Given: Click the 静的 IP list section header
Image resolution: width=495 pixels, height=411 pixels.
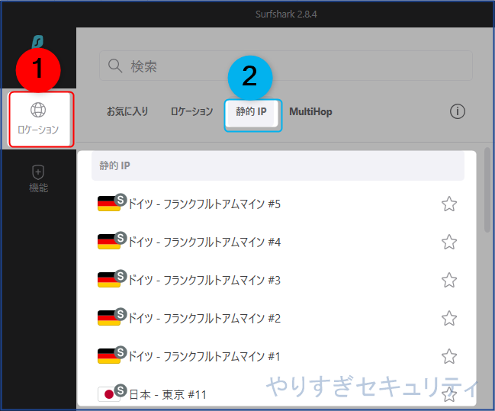Looking at the screenshot, I should 278,165.
